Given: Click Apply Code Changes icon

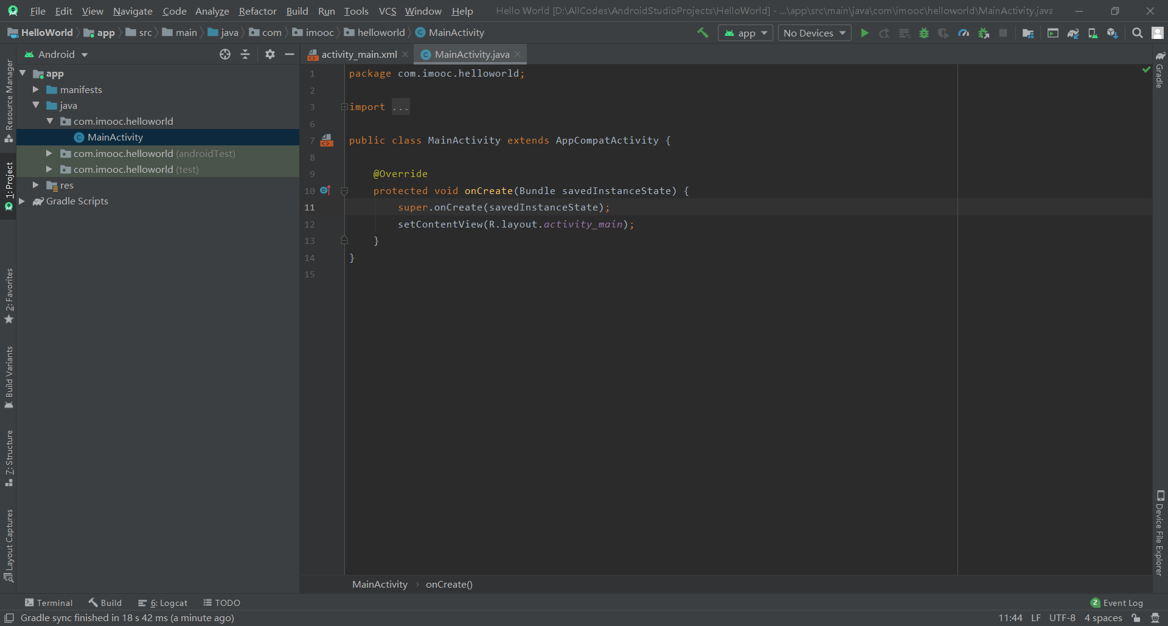Looking at the screenshot, I should (x=905, y=33).
